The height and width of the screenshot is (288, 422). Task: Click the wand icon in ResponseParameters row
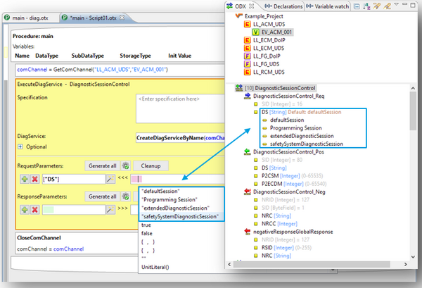tap(110, 210)
